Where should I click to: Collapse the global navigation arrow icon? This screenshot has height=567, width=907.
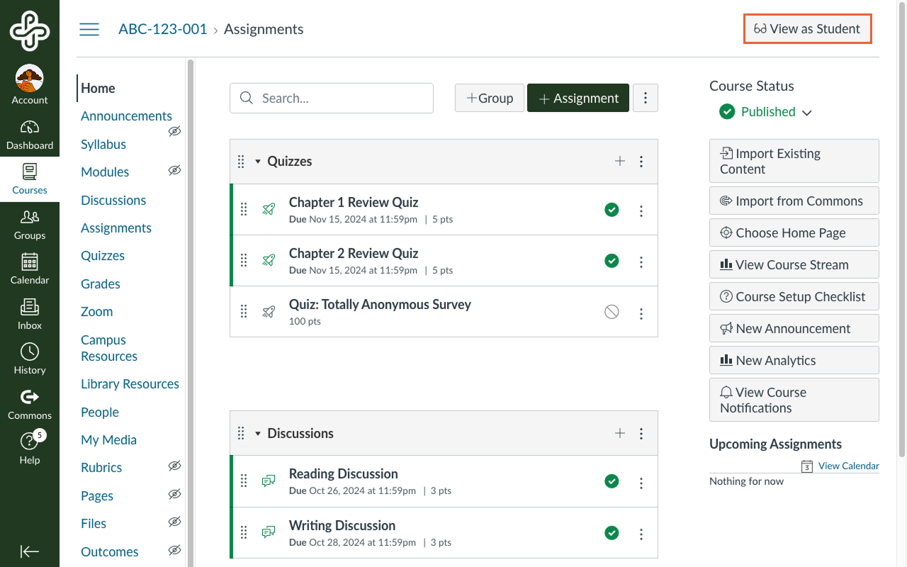point(30,551)
